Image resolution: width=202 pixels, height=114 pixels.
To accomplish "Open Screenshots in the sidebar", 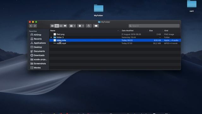I will (x=39, y=64).
